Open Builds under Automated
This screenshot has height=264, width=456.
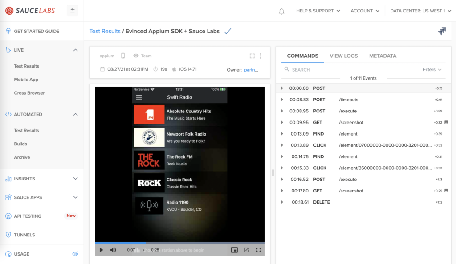(x=20, y=144)
